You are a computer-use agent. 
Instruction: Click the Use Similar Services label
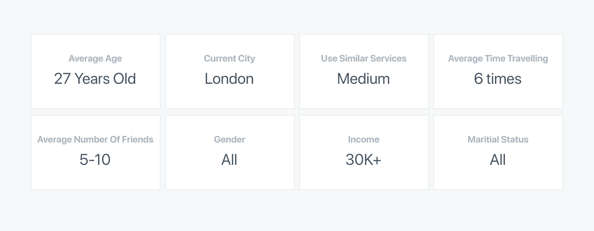click(x=364, y=58)
